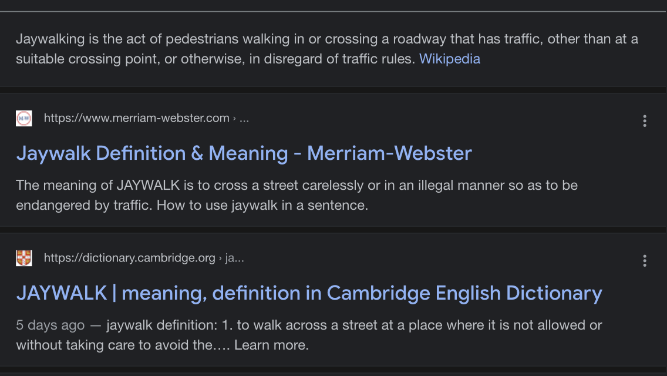
Task: Click the dictionary.cambridge.org URL
Action: click(x=129, y=258)
